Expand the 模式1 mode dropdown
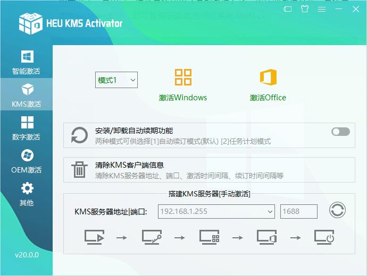367x276 pixels. pos(116,80)
